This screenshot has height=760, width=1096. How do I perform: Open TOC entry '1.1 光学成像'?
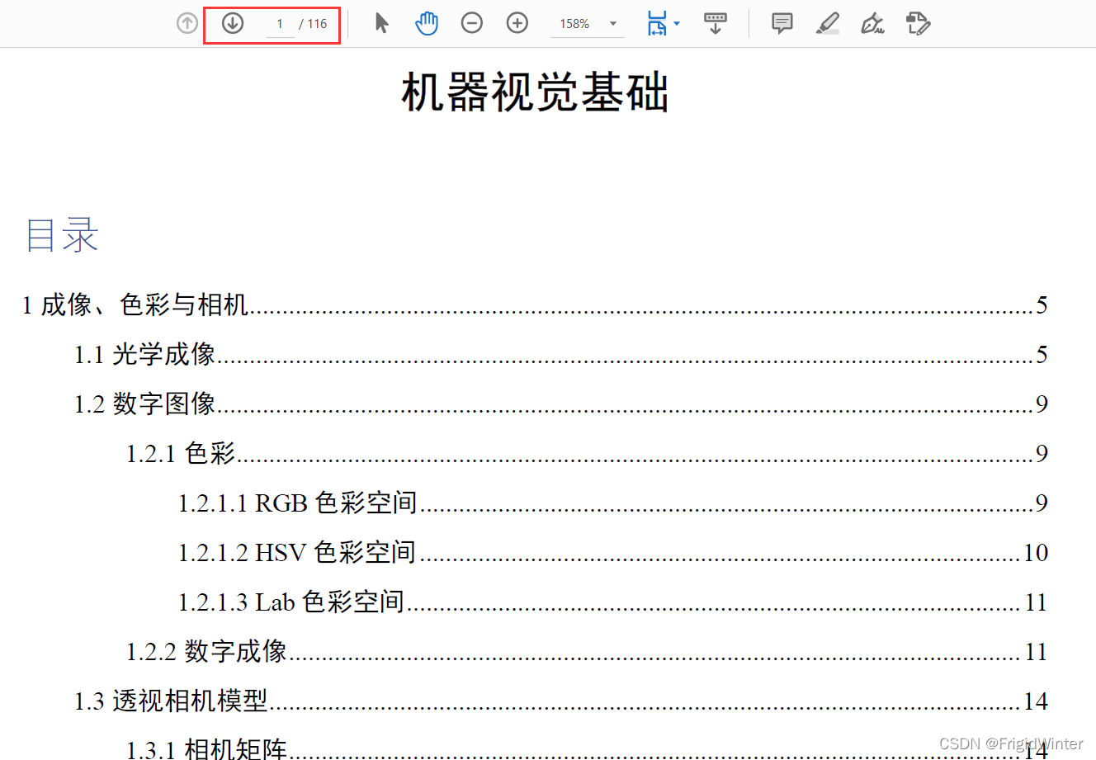pyautogui.click(x=561, y=355)
